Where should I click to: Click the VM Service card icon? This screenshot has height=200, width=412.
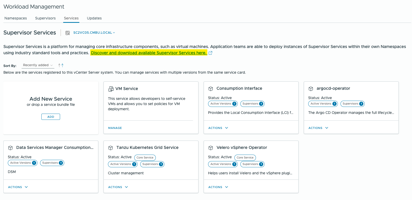pyautogui.click(x=111, y=89)
